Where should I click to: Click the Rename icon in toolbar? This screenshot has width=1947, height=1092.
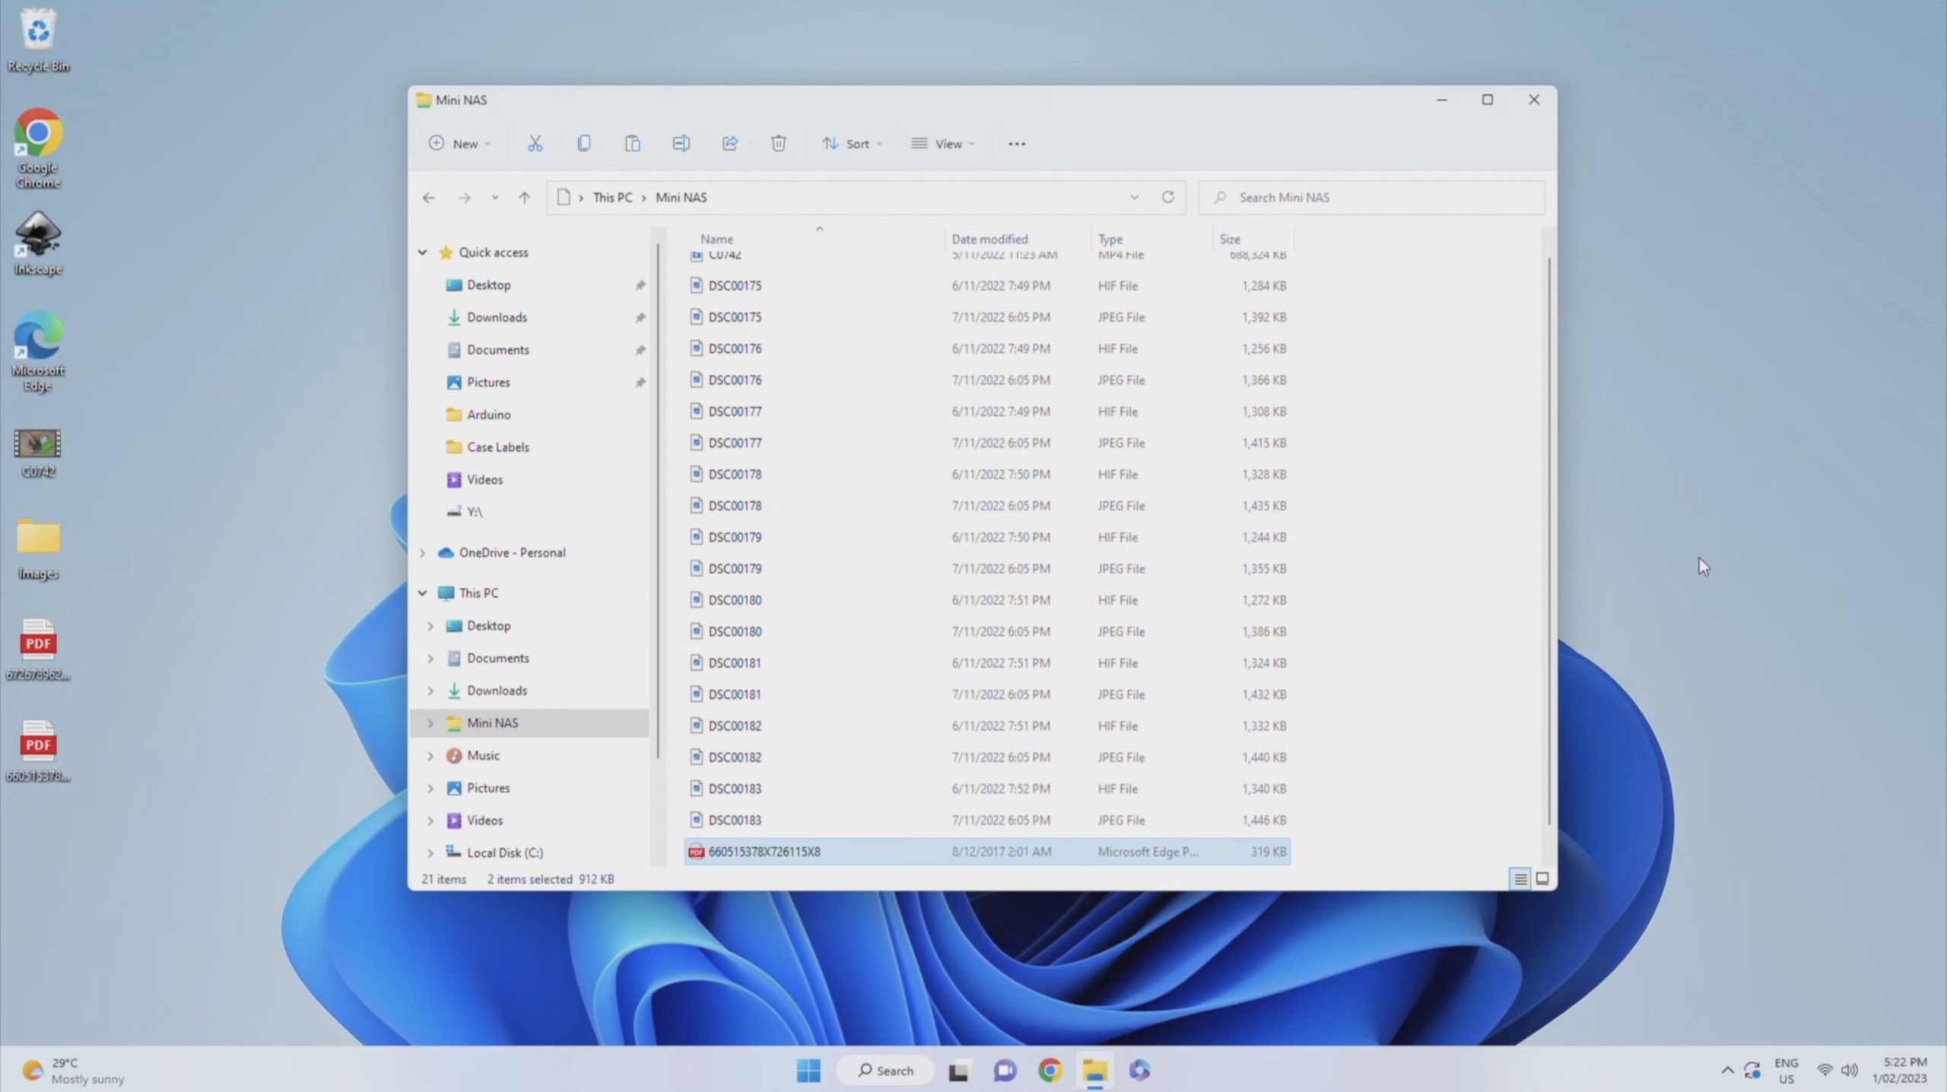[681, 144]
